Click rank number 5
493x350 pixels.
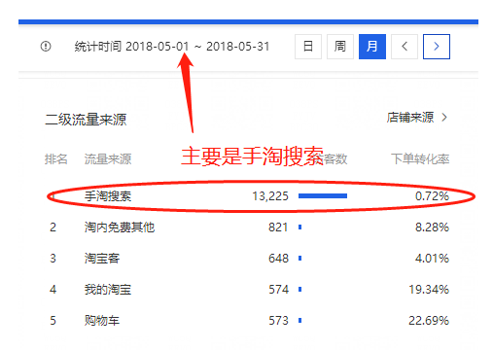53,321
